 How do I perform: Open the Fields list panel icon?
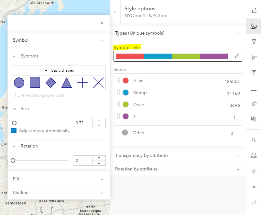click(254, 88)
